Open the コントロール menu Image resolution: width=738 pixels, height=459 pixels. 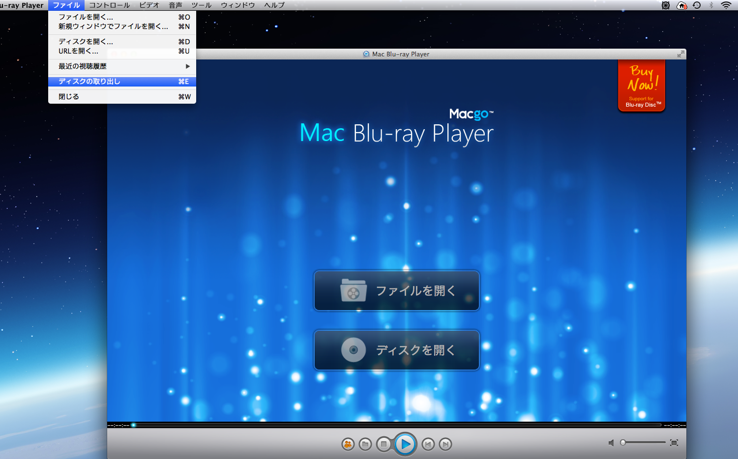point(109,5)
